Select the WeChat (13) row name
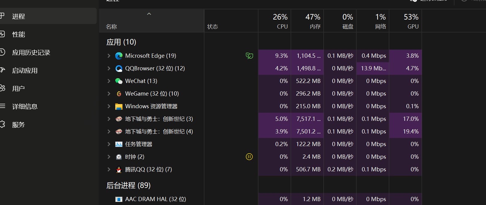The image size is (486, 205). pos(141,81)
